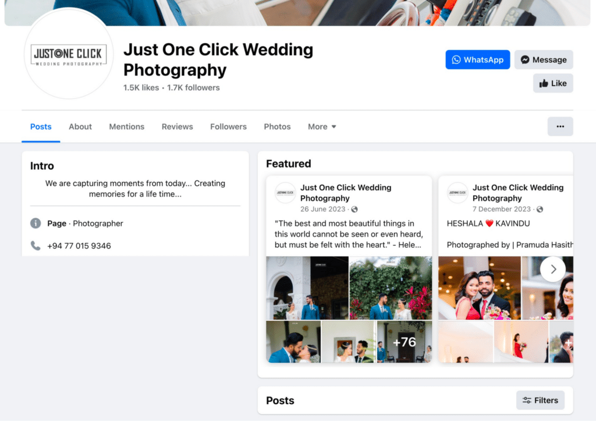596x421 pixels.
Task: Click the globe icon beside 26 June 2023
Action: tap(354, 209)
